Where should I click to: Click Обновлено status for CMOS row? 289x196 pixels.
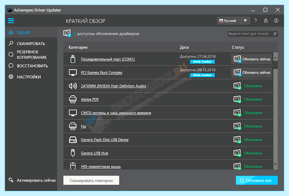point(253,113)
